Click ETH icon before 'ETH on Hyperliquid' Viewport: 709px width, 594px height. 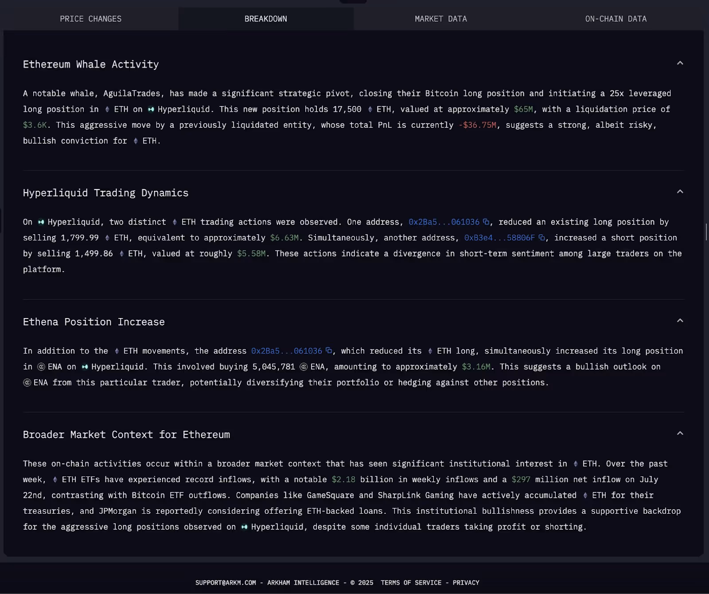[107, 109]
